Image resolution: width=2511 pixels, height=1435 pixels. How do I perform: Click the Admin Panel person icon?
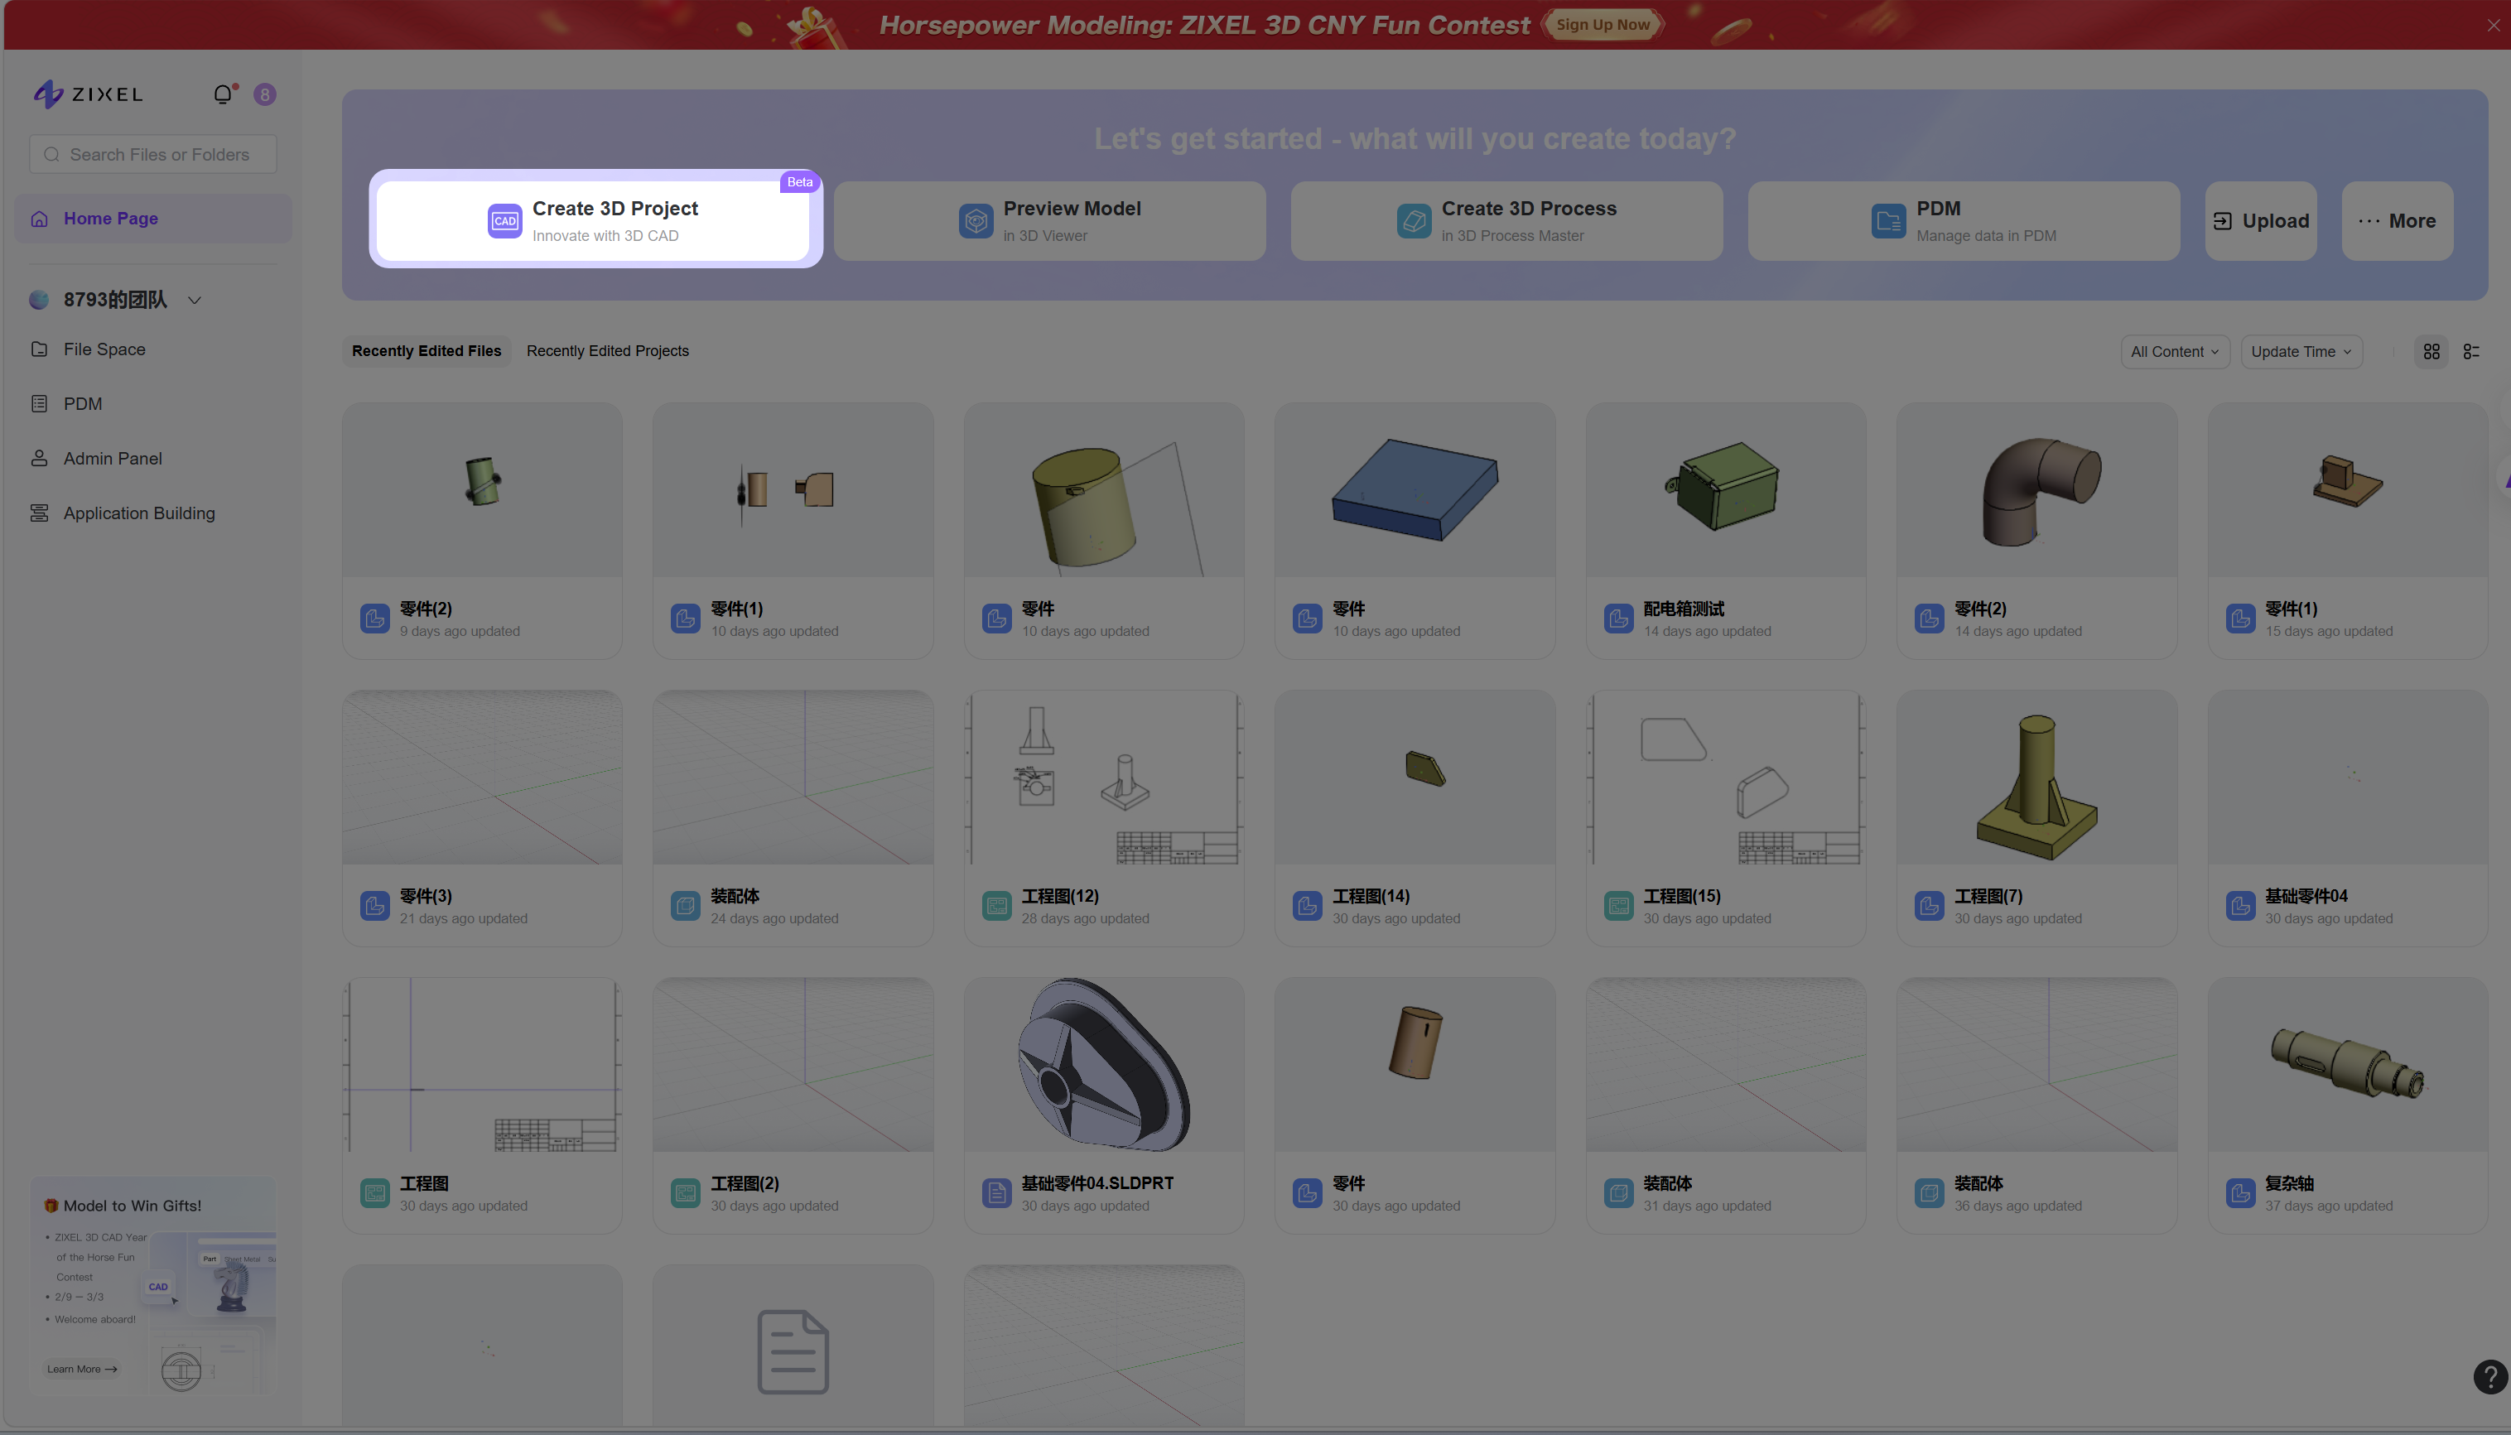(x=40, y=458)
